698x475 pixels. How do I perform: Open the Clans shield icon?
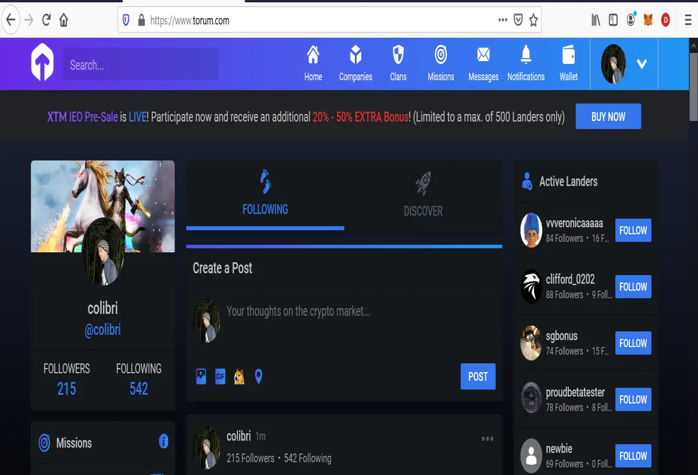point(398,56)
